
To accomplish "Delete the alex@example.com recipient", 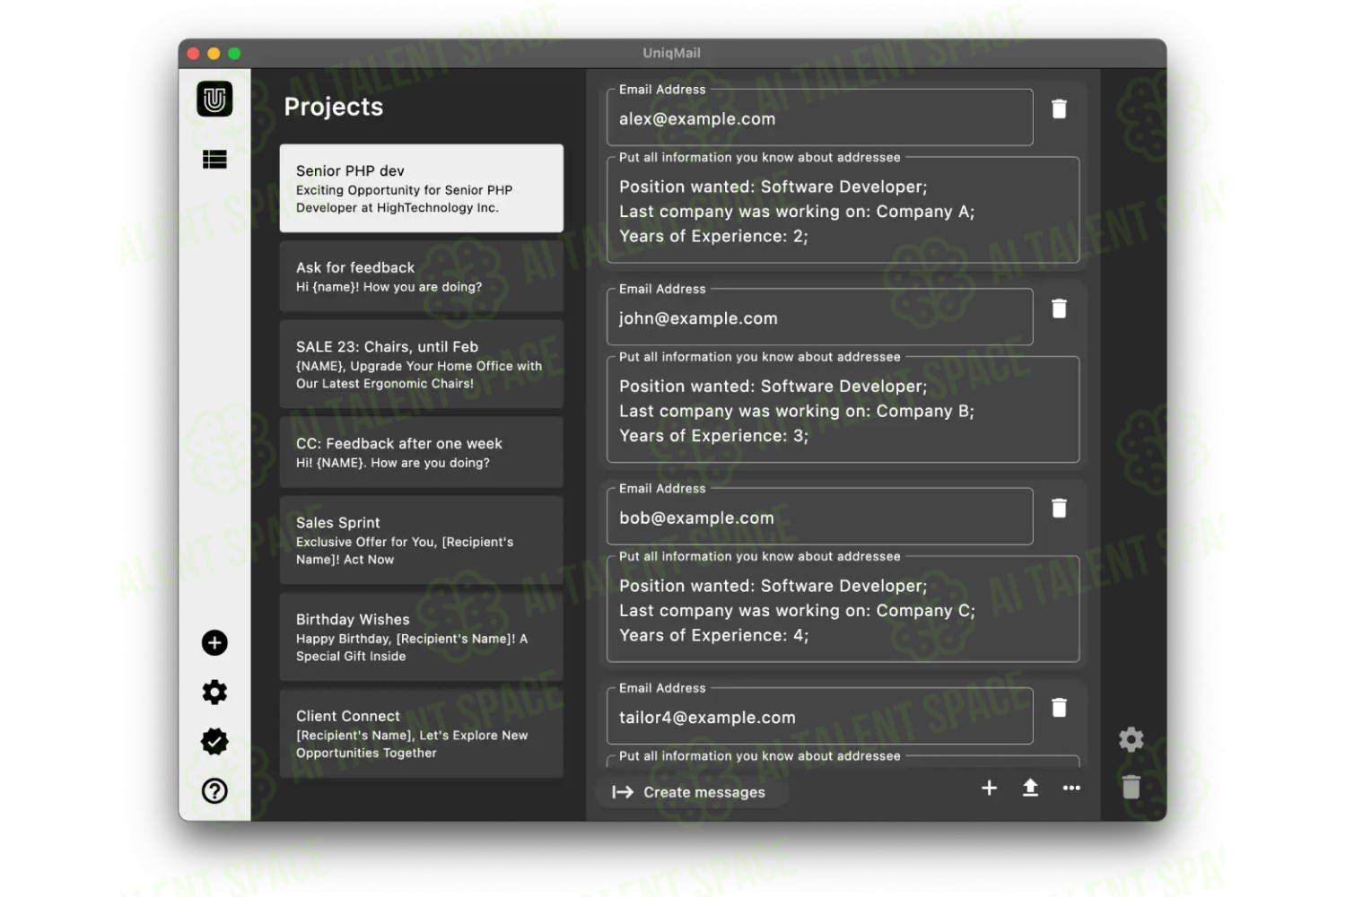I will pyautogui.click(x=1059, y=109).
